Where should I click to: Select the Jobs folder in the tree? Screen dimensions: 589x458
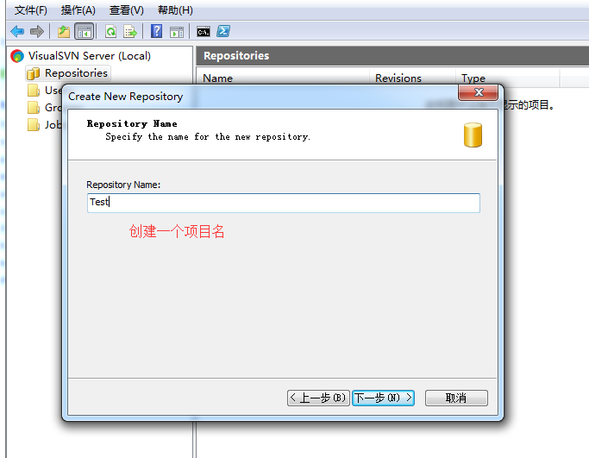click(x=44, y=125)
